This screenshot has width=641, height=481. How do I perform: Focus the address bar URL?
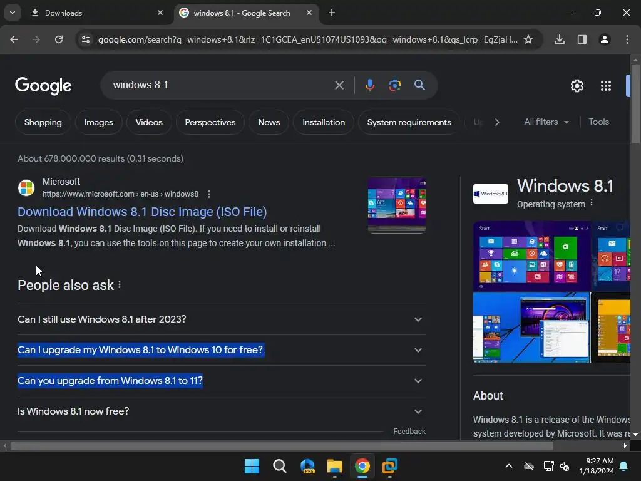click(307, 39)
